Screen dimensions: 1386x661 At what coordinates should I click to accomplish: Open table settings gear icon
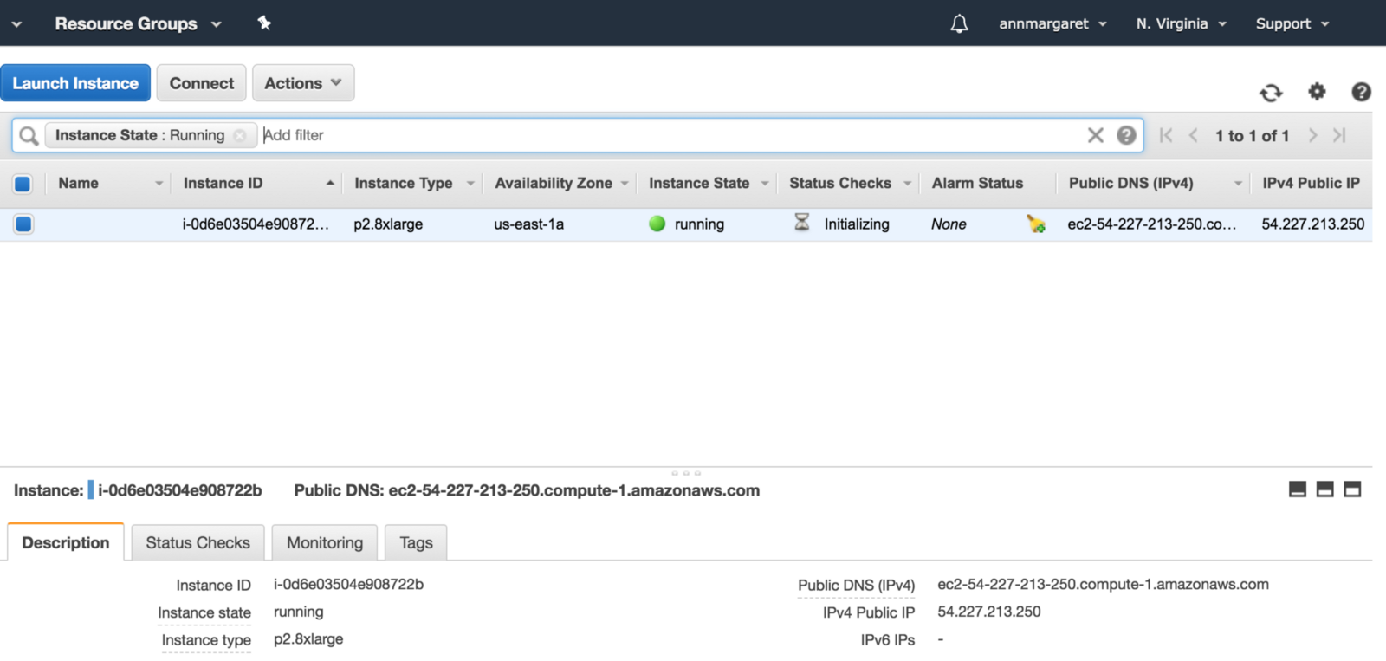[x=1317, y=91]
